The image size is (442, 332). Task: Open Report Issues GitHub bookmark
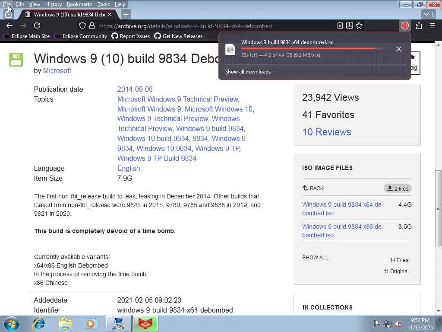point(130,36)
